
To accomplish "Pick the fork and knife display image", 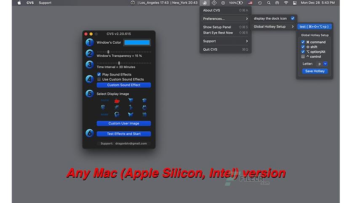I will [x=144, y=115].
